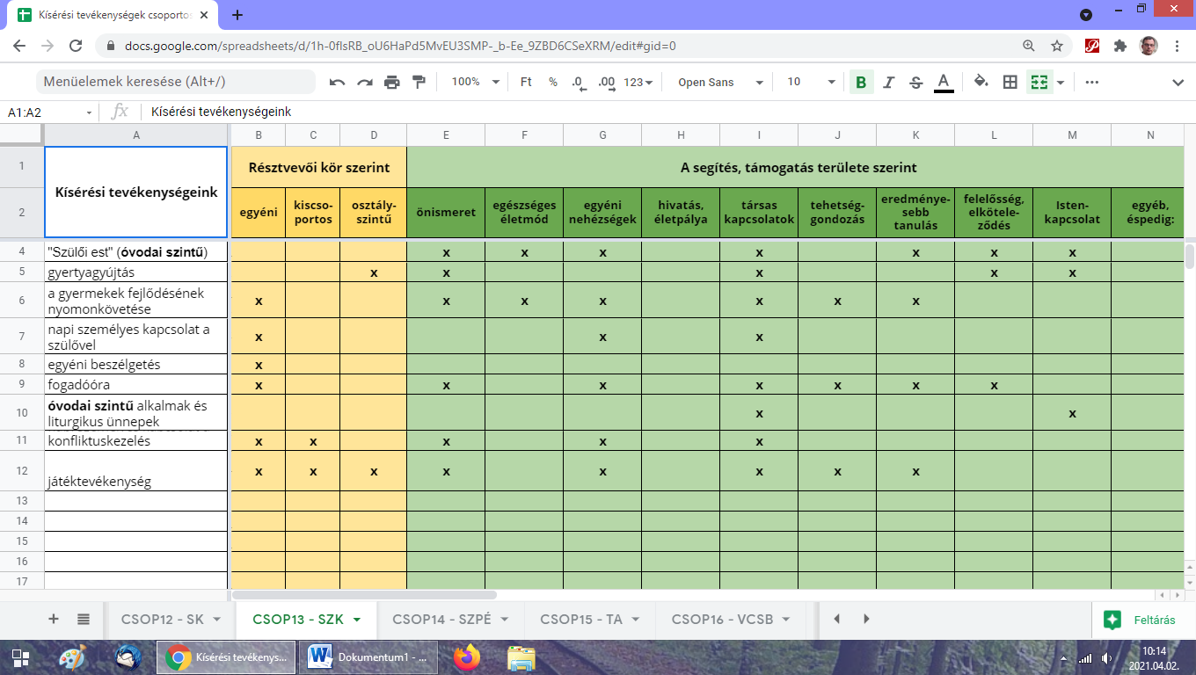Click the formula bar with Kísérési tevékenységeink

click(x=668, y=112)
